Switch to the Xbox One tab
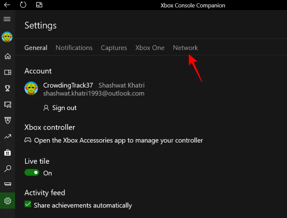 coord(150,47)
